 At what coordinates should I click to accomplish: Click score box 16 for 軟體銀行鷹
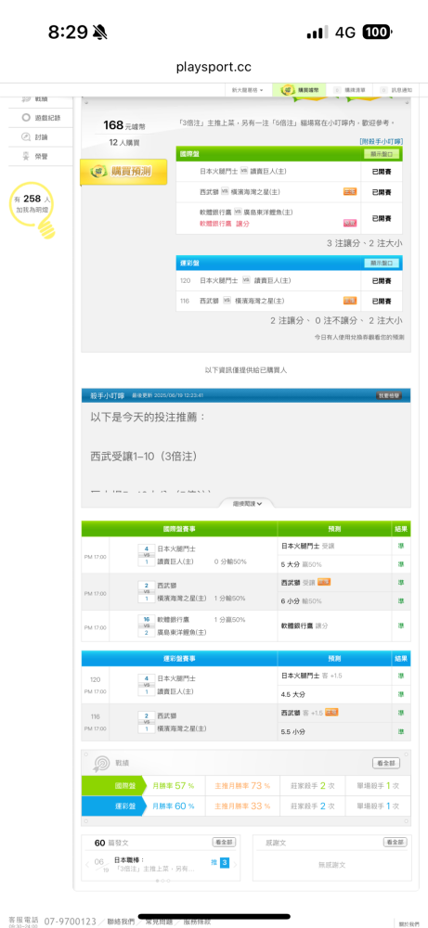146,619
